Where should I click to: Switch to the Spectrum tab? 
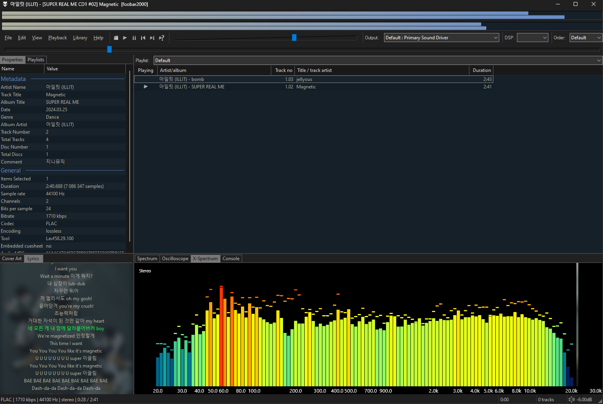[x=147, y=259]
